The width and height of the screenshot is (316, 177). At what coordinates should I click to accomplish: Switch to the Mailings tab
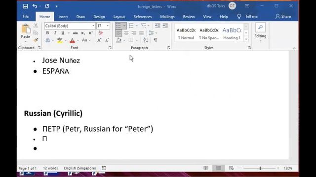tap(167, 17)
